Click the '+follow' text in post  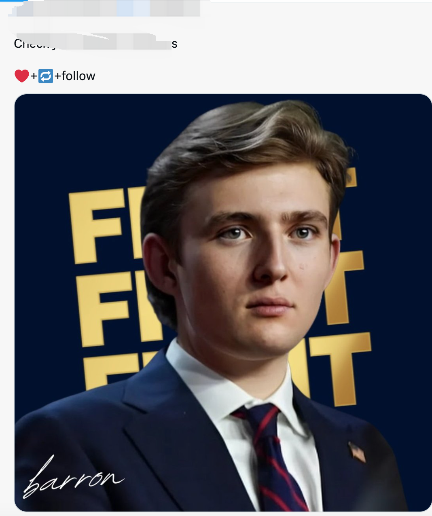point(75,76)
